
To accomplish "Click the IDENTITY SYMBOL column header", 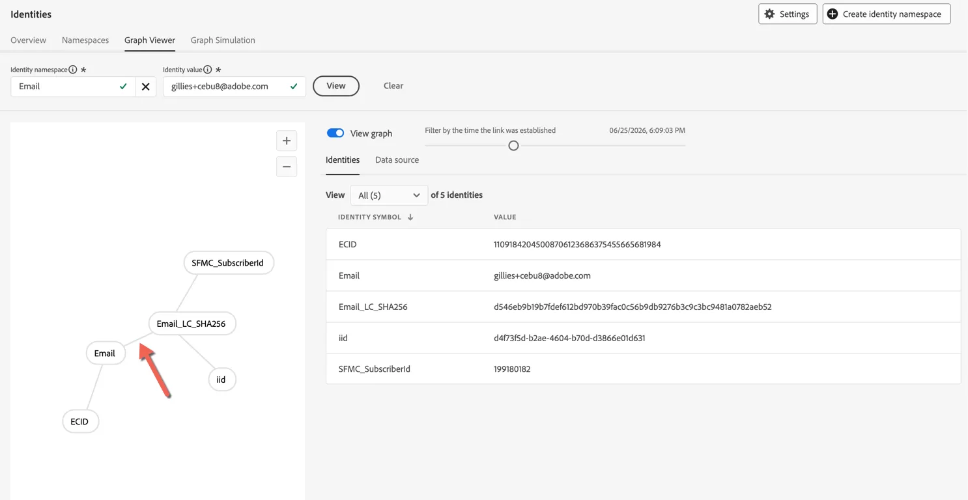I will click(369, 217).
